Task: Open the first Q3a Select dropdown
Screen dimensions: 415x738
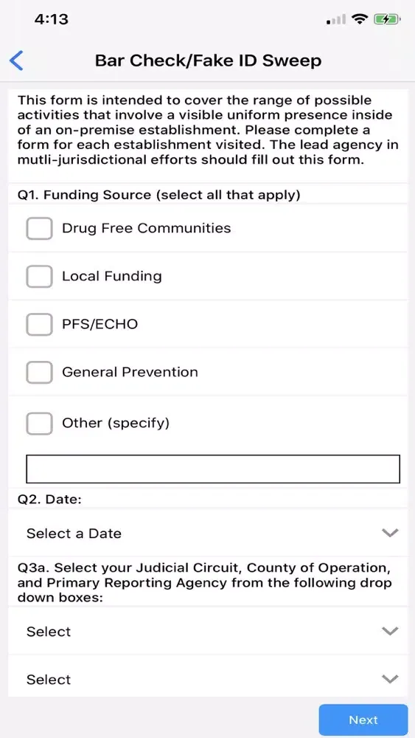Action: 208,631
